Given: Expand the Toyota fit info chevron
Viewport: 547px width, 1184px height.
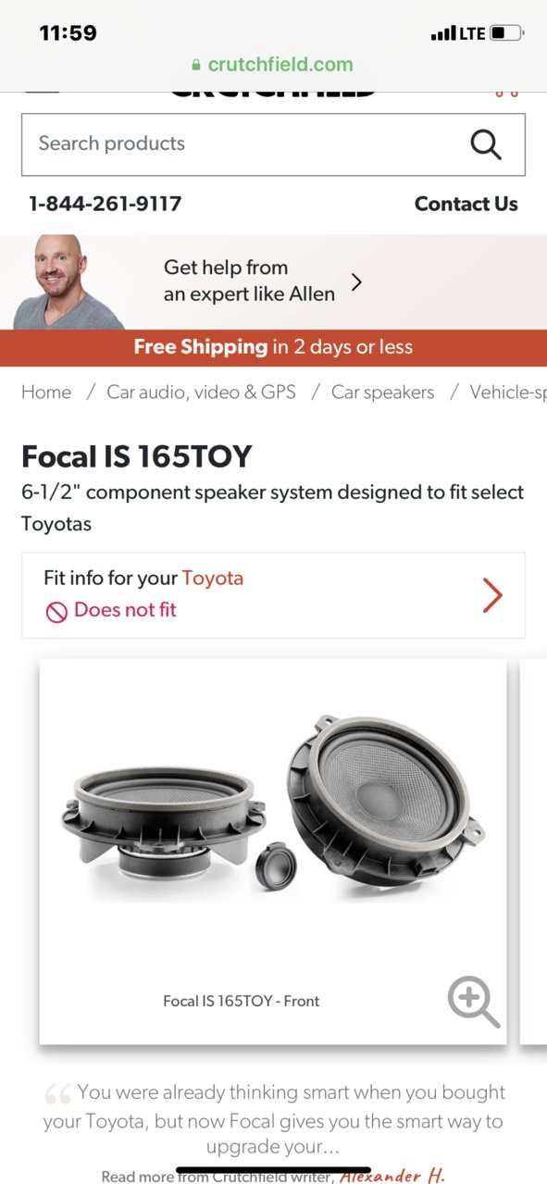Looking at the screenshot, I should 492,595.
